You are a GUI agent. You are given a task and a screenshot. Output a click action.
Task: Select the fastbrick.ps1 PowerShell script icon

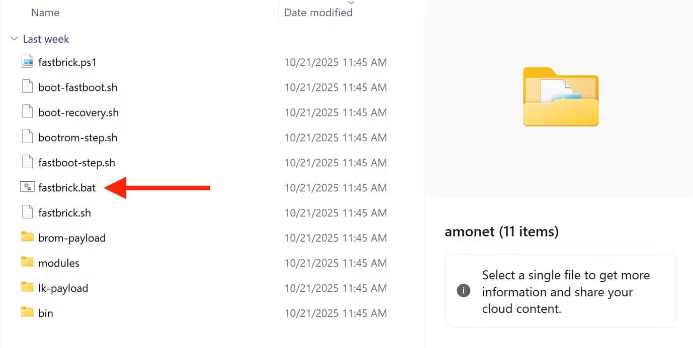pos(28,62)
